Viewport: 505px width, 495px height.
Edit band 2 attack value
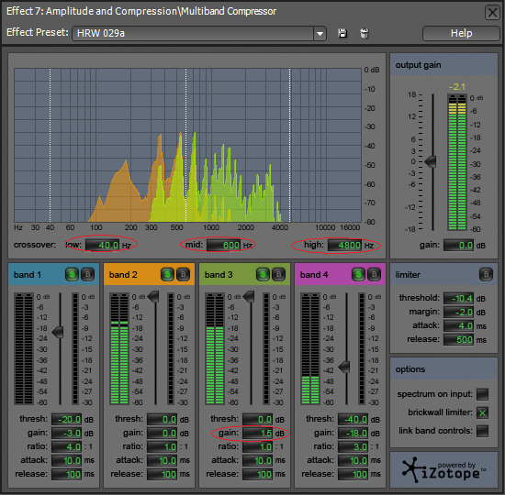click(x=162, y=460)
